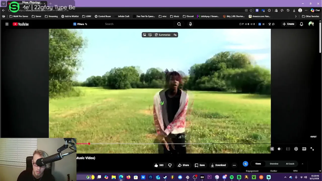Image resolution: width=322 pixels, height=181 pixels.
Task: Click the Summarize button over the video
Action: [x=163, y=35]
